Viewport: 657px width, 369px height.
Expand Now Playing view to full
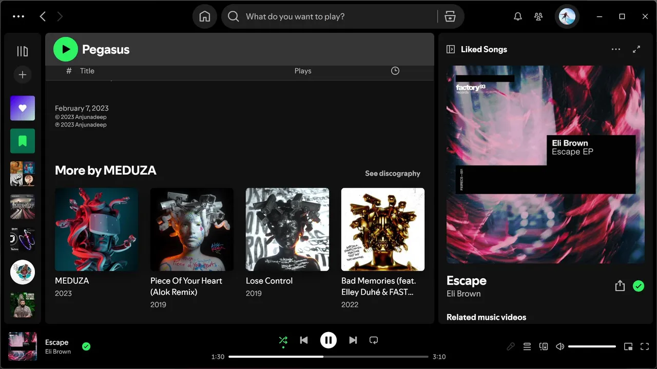[x=636, y=49]
